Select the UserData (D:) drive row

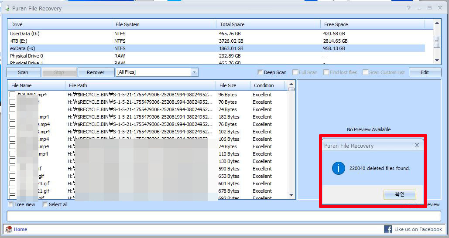(x=217, y=34)
